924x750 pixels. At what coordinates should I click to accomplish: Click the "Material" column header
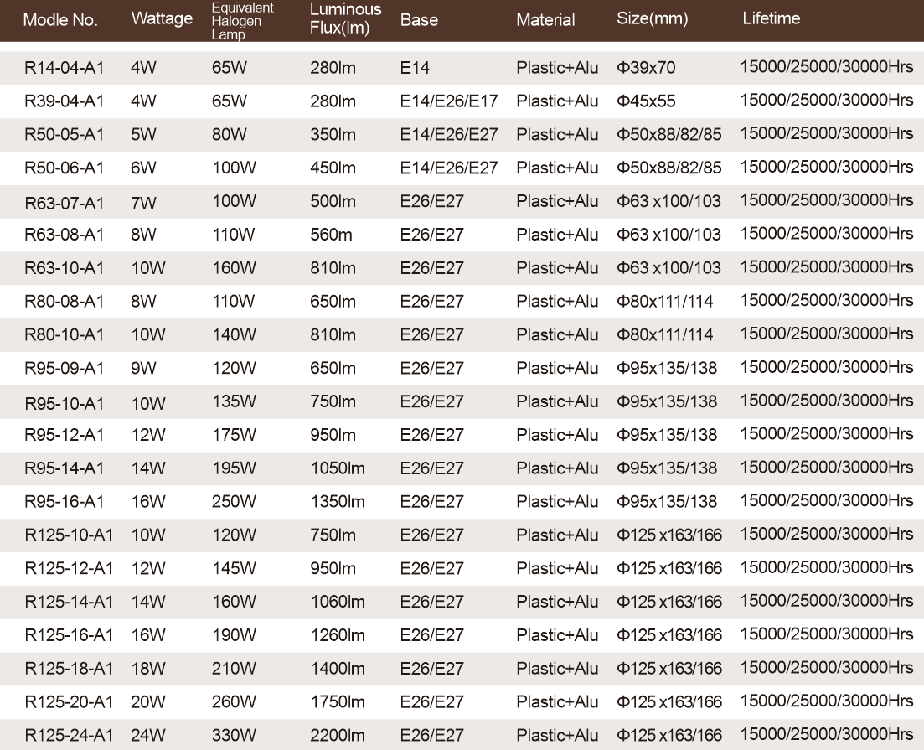(x=545, y=20)
